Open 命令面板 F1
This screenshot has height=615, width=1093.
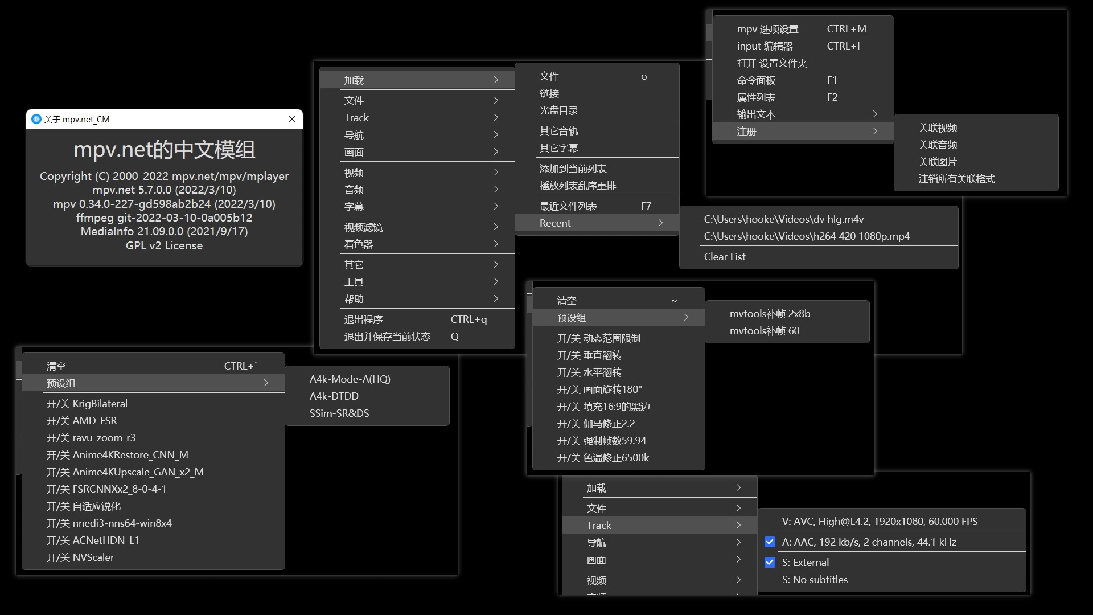[x=803, y=80]
